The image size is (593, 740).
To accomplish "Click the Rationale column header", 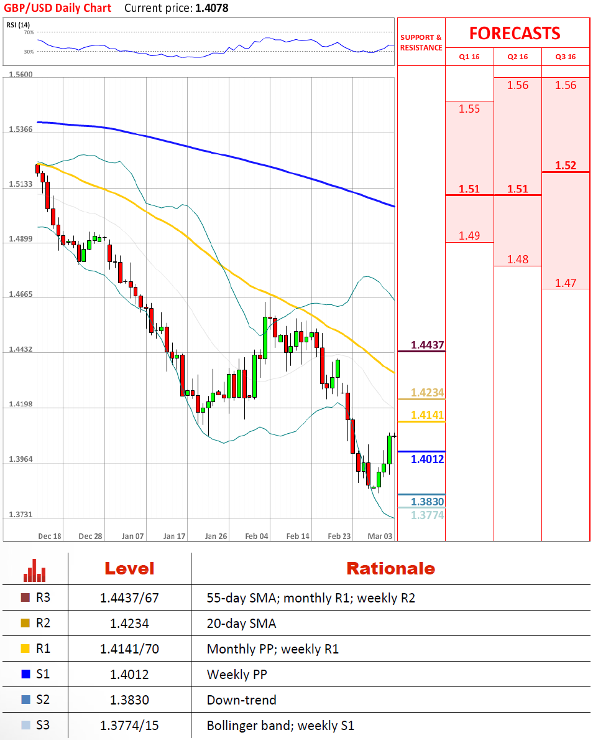I will tap(391, 569).
